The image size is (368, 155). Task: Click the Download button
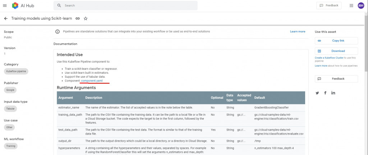(336, 51)
